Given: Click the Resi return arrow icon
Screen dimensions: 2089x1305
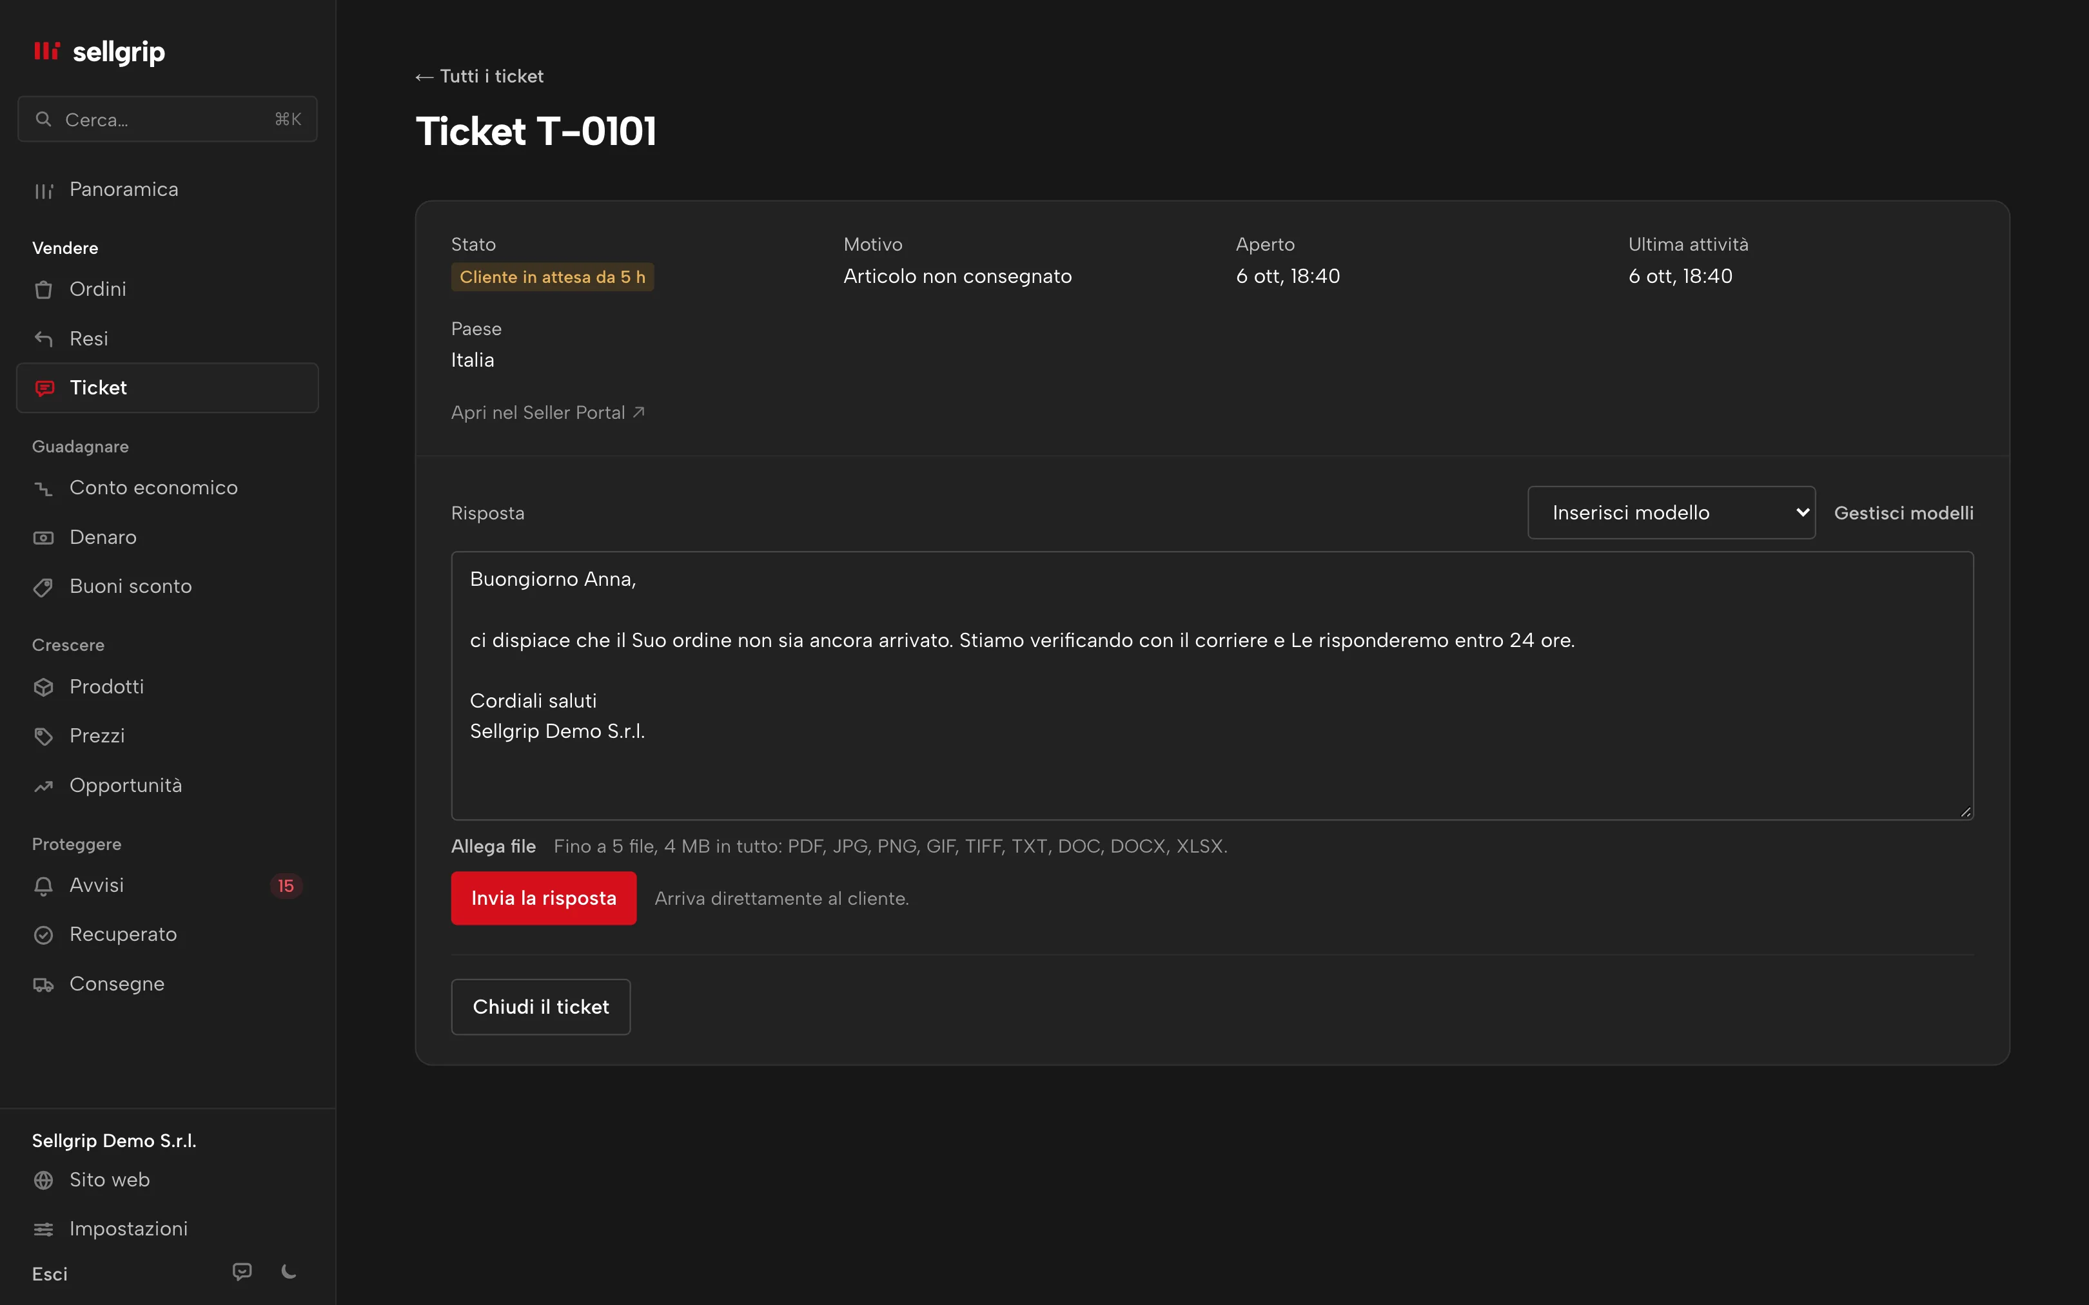Looking at the screenshot, I should tap(43, 338).
